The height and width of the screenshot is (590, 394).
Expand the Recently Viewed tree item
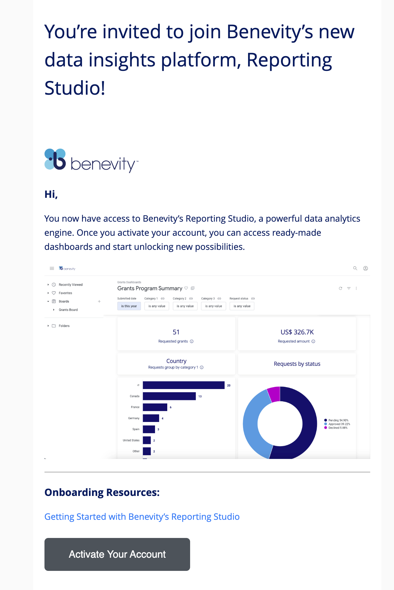click(x=48, y=285)
